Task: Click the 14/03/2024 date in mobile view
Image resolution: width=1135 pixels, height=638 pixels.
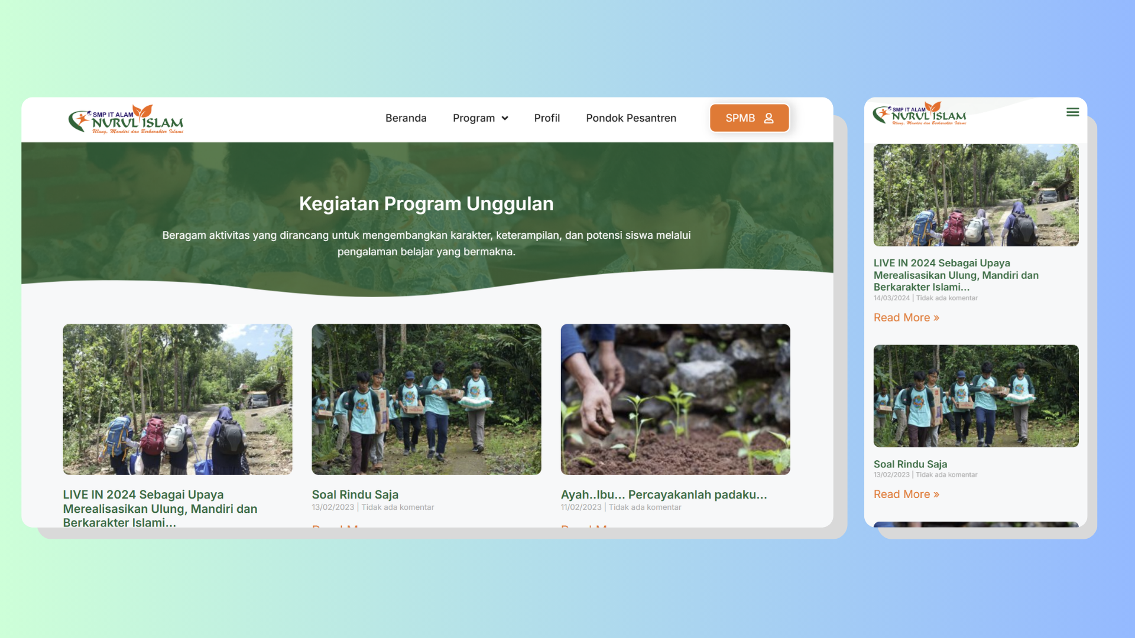Action: click(x=891, y=298)
